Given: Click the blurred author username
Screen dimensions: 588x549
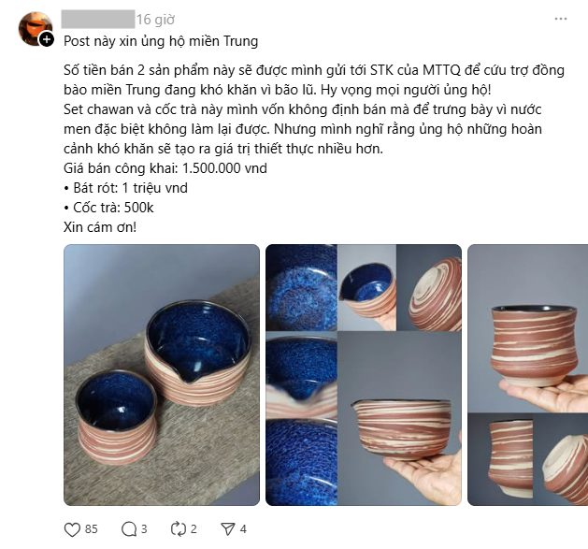Looking at the screenshot, I should [98, 19].
